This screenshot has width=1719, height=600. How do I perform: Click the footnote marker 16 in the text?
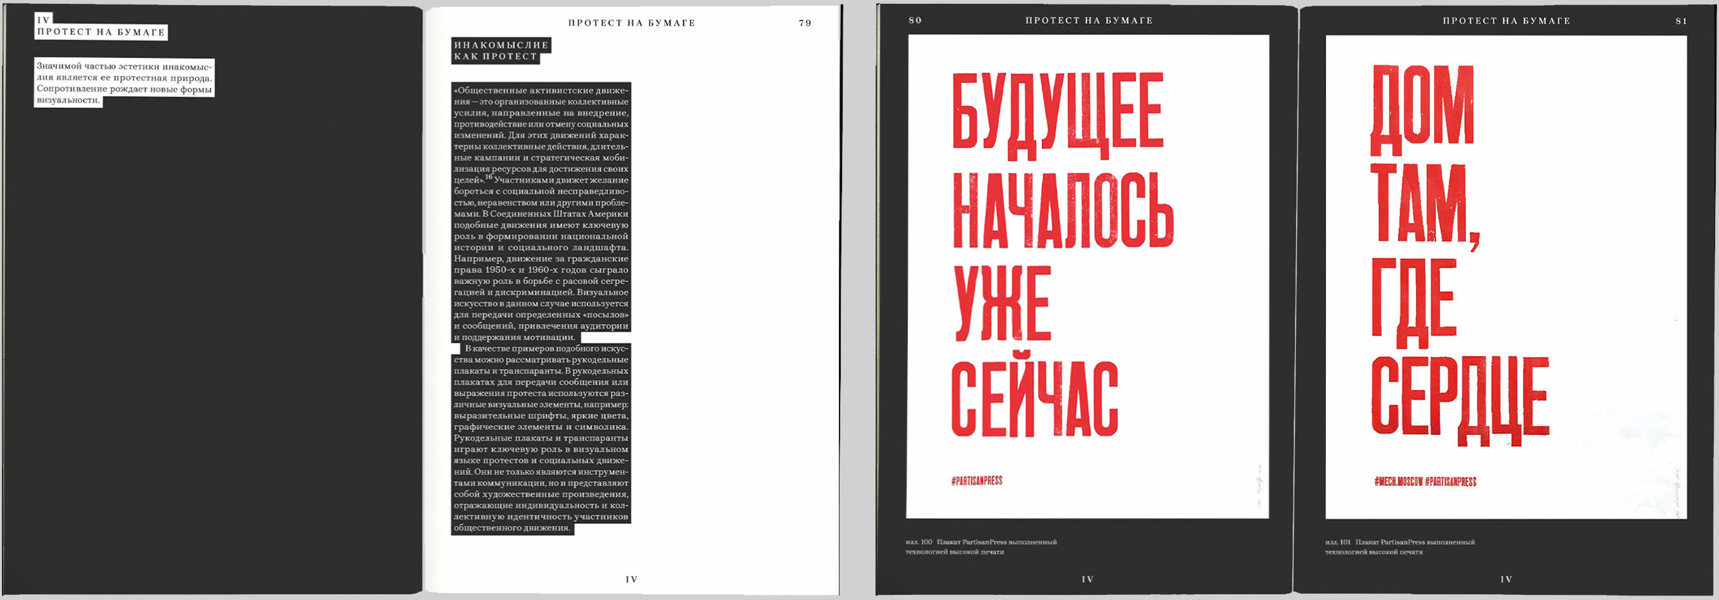[488, 177]
